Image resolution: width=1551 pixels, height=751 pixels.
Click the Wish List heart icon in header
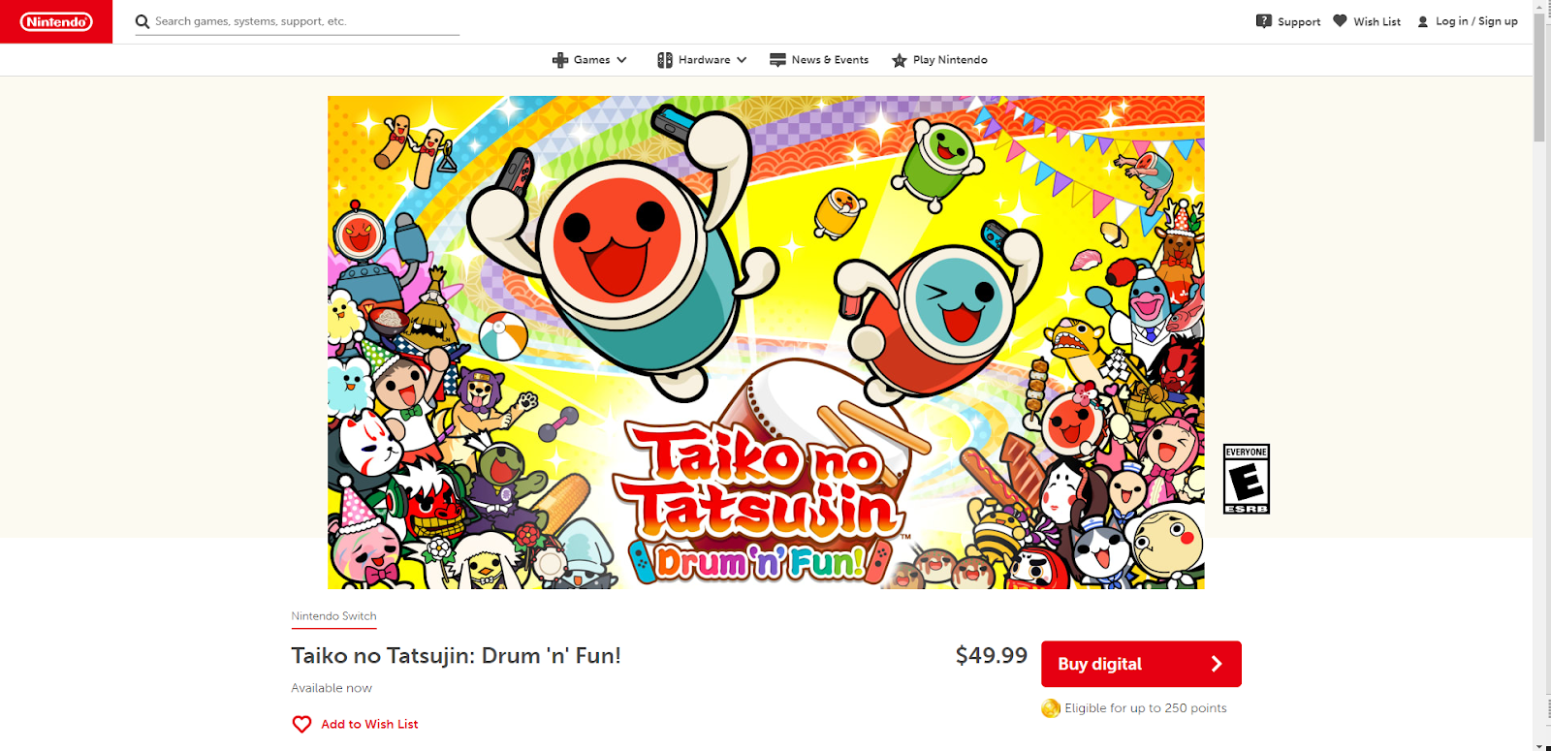1340,20
